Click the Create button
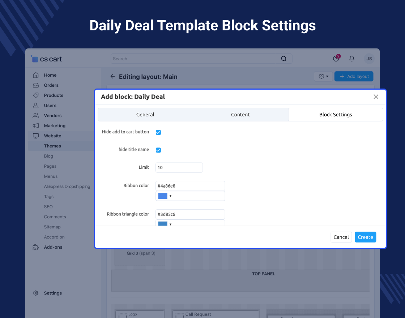This screenshot has width=405, height=318. pyautogui.click(x=365, y=237)
